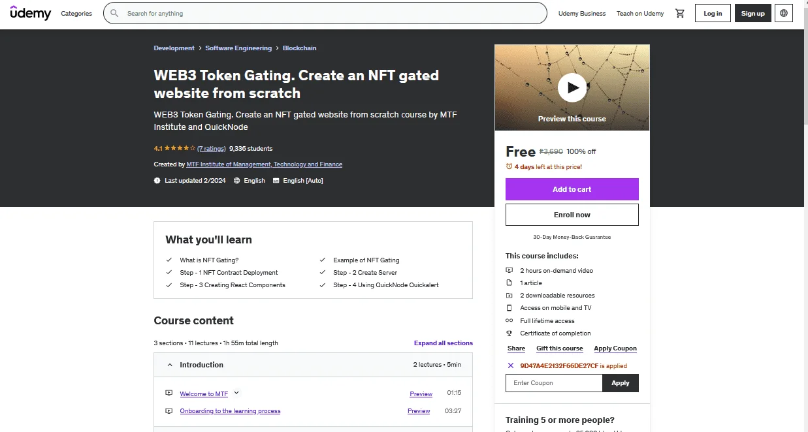Click the video icon beside Welcome to MTF
Viewport: 808px width, 432px height.
169,393
